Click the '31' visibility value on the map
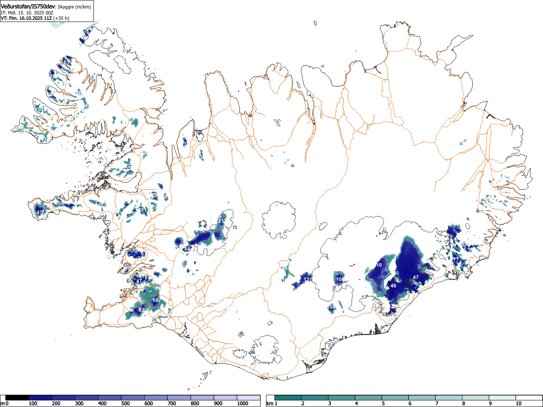 coord(143,209)
